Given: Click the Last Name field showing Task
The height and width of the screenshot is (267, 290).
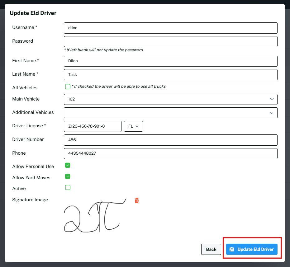Looking at the screenshot, I should [170, 75].
